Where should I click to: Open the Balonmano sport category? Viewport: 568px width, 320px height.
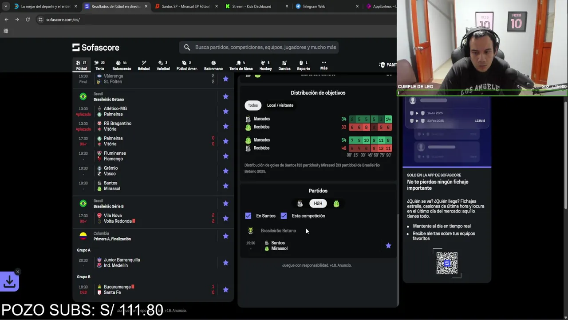[x=213, y=65]
